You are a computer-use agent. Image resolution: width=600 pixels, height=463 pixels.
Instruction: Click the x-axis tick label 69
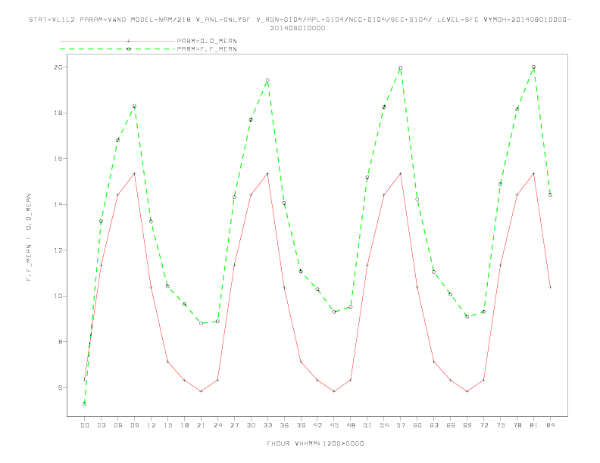(x=467, y=425)
